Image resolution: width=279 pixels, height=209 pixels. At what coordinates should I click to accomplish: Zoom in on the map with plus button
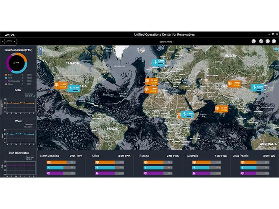[40, 49]
